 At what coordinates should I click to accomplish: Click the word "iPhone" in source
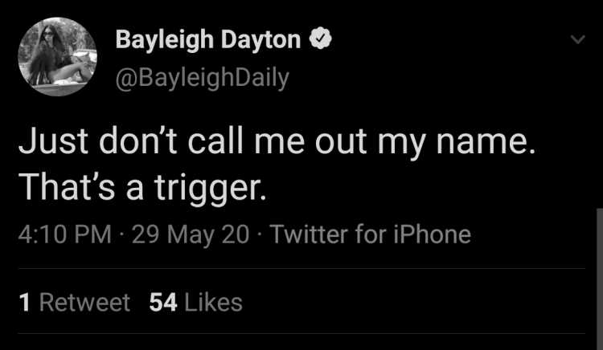click(432, 234)
